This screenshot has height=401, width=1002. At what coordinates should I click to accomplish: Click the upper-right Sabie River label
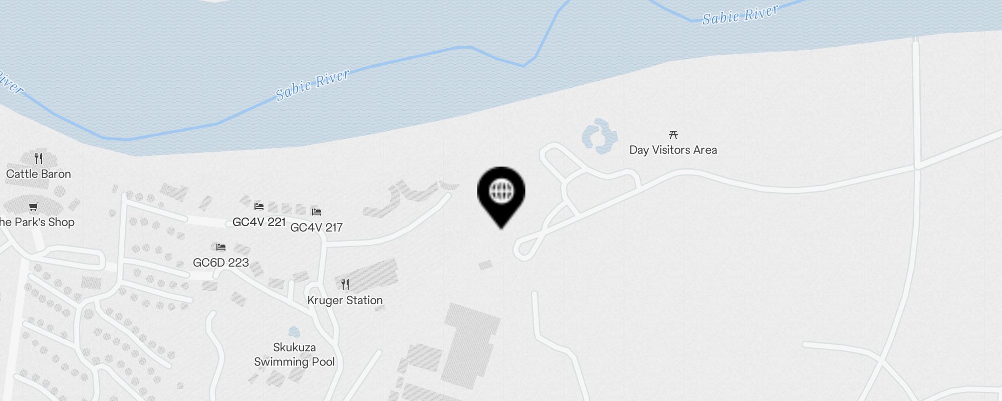tap(740, 15)
